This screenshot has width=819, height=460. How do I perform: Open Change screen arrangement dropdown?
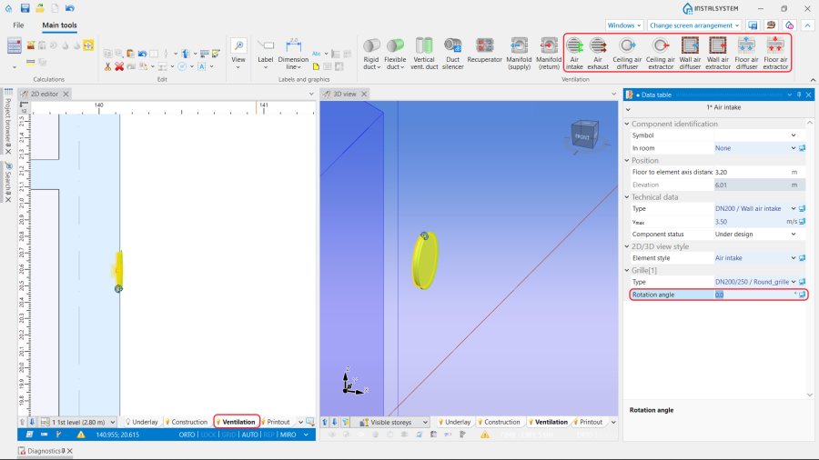point(694,25)
